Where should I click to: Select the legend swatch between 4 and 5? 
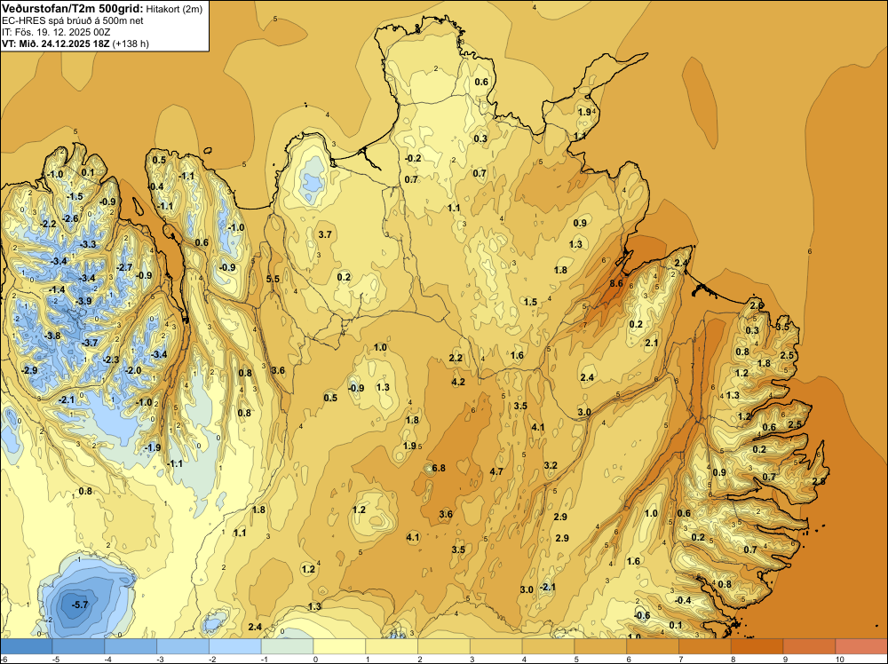(x=548, y=646)
